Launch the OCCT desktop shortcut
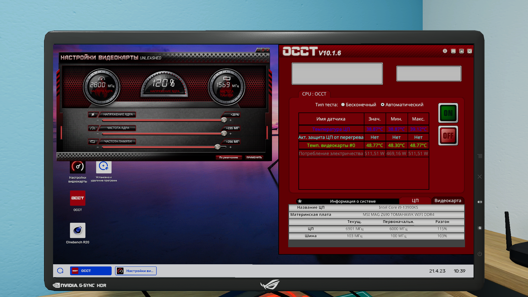528x297 pixels. pyautogui.click(x=78, y=201)
